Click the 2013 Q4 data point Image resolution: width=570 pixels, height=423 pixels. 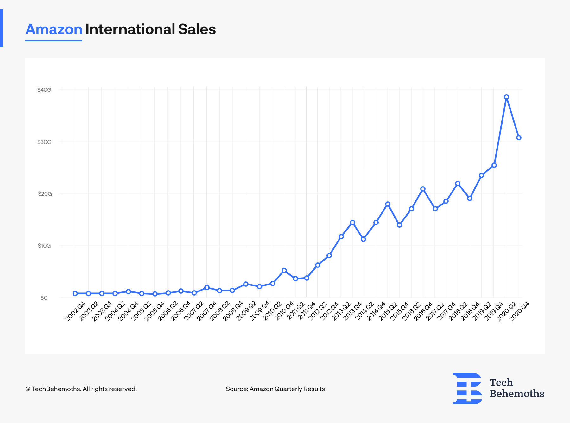[352, 222]
